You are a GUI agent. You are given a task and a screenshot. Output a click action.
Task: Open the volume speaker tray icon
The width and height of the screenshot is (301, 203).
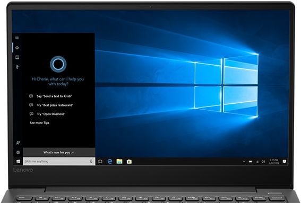pos(263,162)
